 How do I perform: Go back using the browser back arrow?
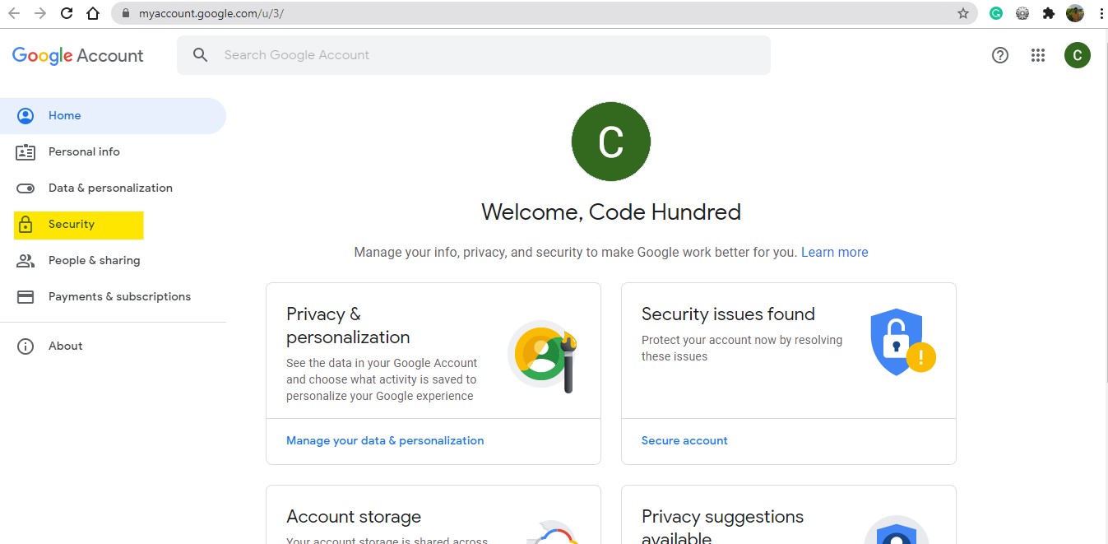click(14, 13)
